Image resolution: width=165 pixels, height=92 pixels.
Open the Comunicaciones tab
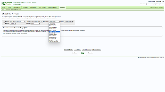click(x=53, y=7)
